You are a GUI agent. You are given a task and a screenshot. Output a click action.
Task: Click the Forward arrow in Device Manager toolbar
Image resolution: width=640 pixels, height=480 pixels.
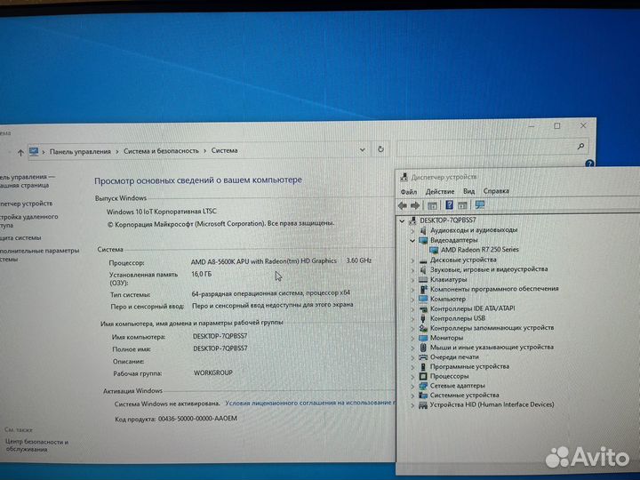[x=416, y=205]
